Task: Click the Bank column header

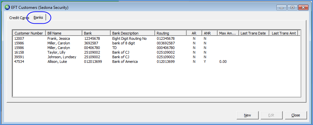Action: click(96, 33)
